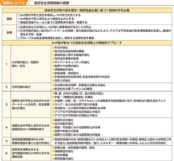This screenshot has height=161, width=174.
Task: Click the line わが国の平和と安全を維持し、その存立を全うする
Action: pos(49,15)
